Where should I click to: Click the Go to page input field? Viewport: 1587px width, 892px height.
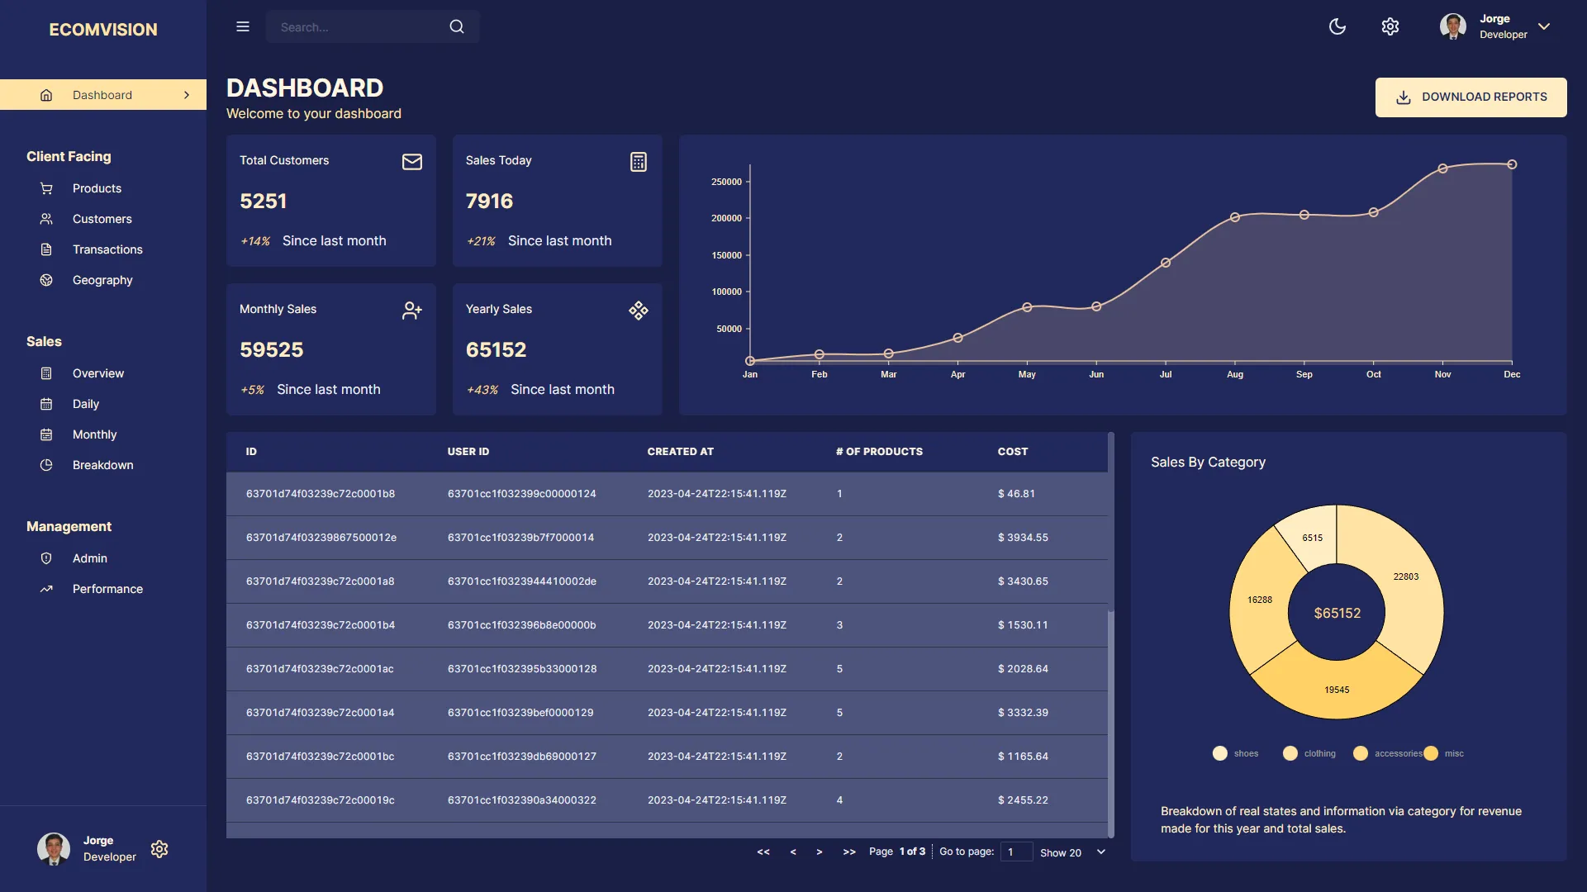coord(1017,852)
